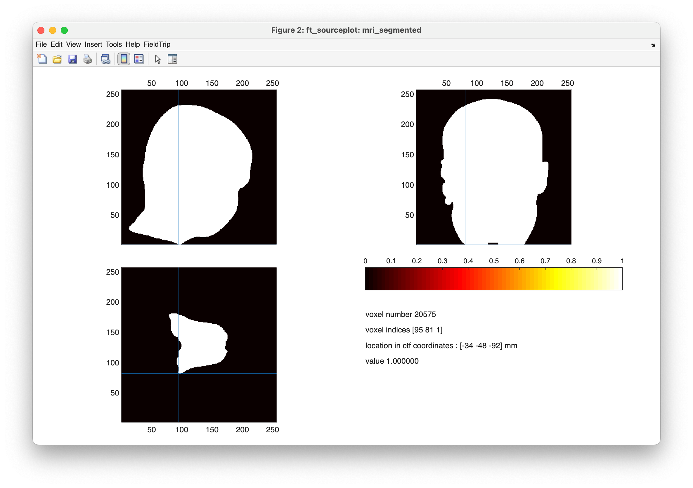693x488 pixels.
Task: Expand the Tools menu
Action: tap(113, 44)
